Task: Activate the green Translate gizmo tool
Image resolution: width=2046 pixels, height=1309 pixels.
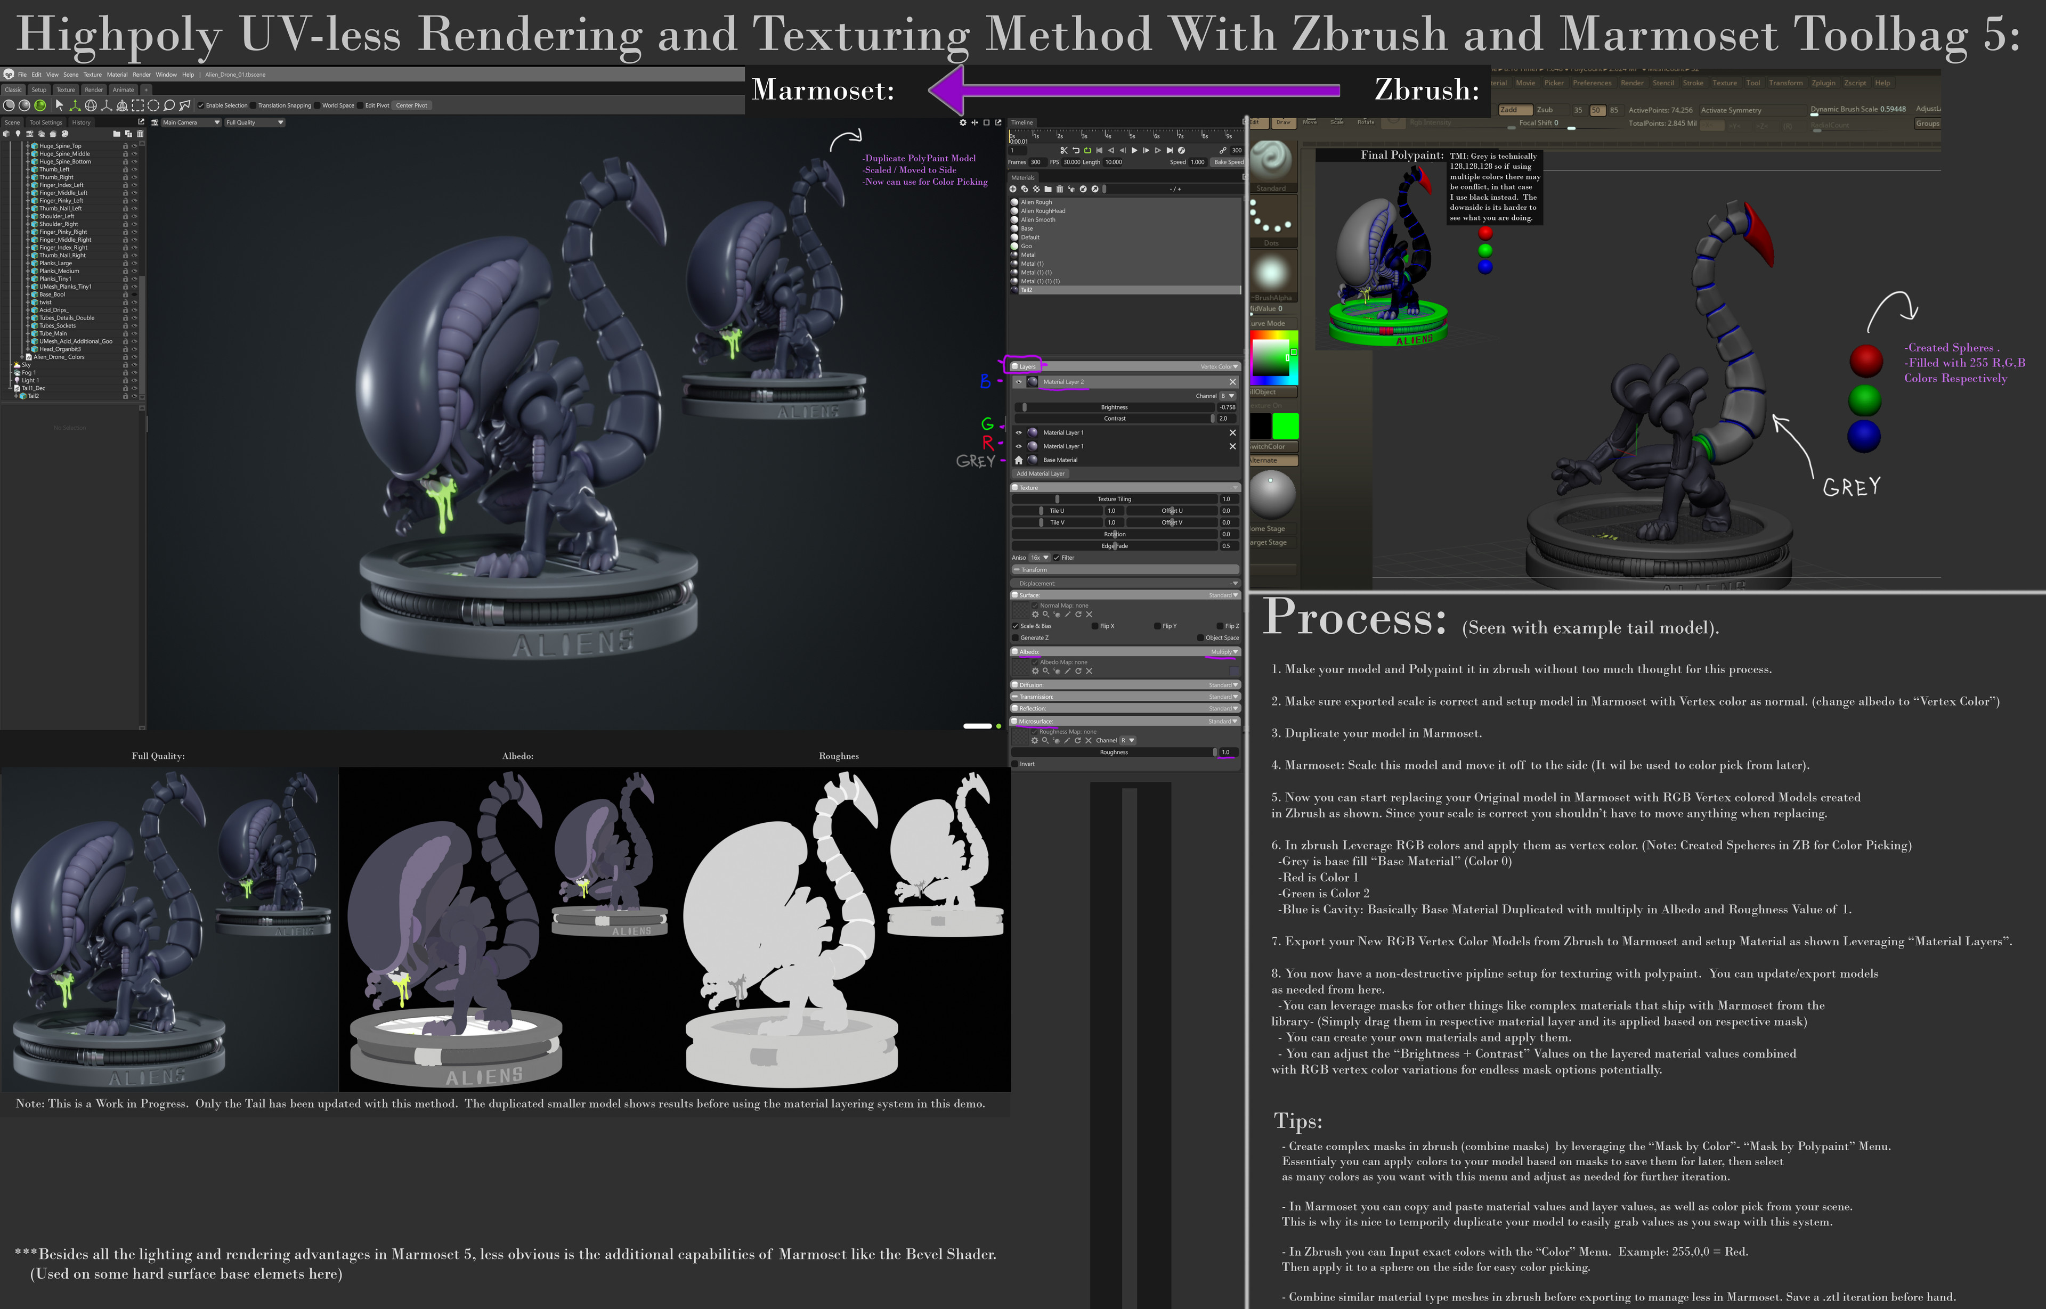Action: pyautogui.click(x=74, y=105)
